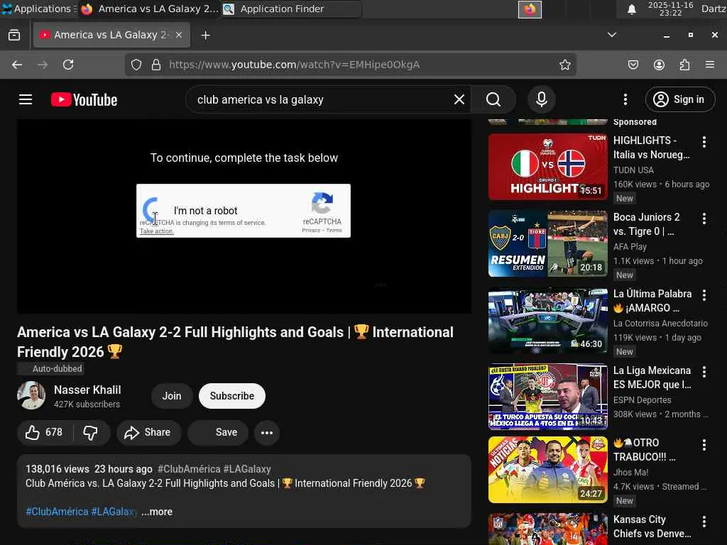Open the TUDN USA channel name
The width and height of the screenshot is (727, 545).
click(633, 170)
